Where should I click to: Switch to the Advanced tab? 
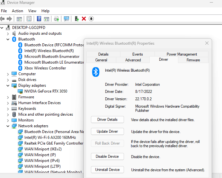click(133, 60)
